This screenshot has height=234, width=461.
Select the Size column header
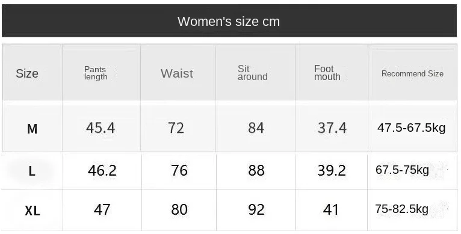(x=27, y=73)
